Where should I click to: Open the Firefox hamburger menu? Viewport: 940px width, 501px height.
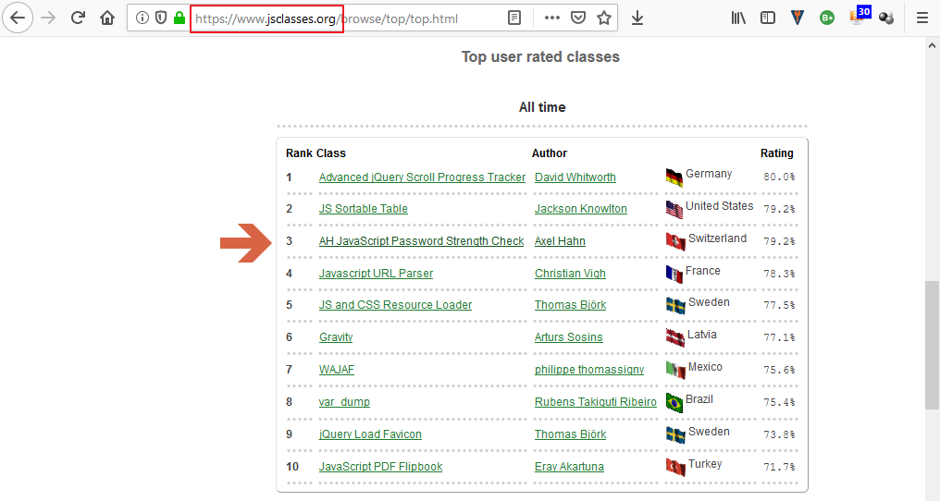click(x=922, y=18)
